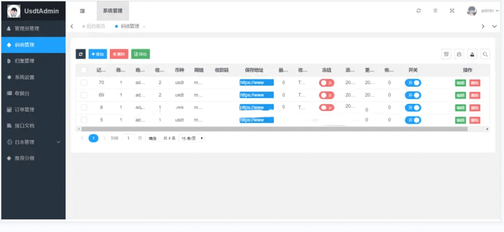Open 收银台 in the sidebar
Screen dimensions: 504x232
[x=33, y=93]
